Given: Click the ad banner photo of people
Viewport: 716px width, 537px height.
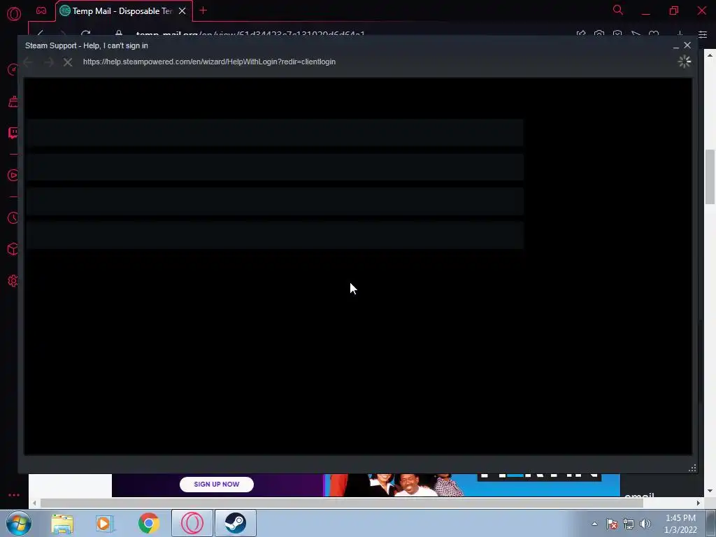Looking at the screenshot, I should tap(396, 485).
